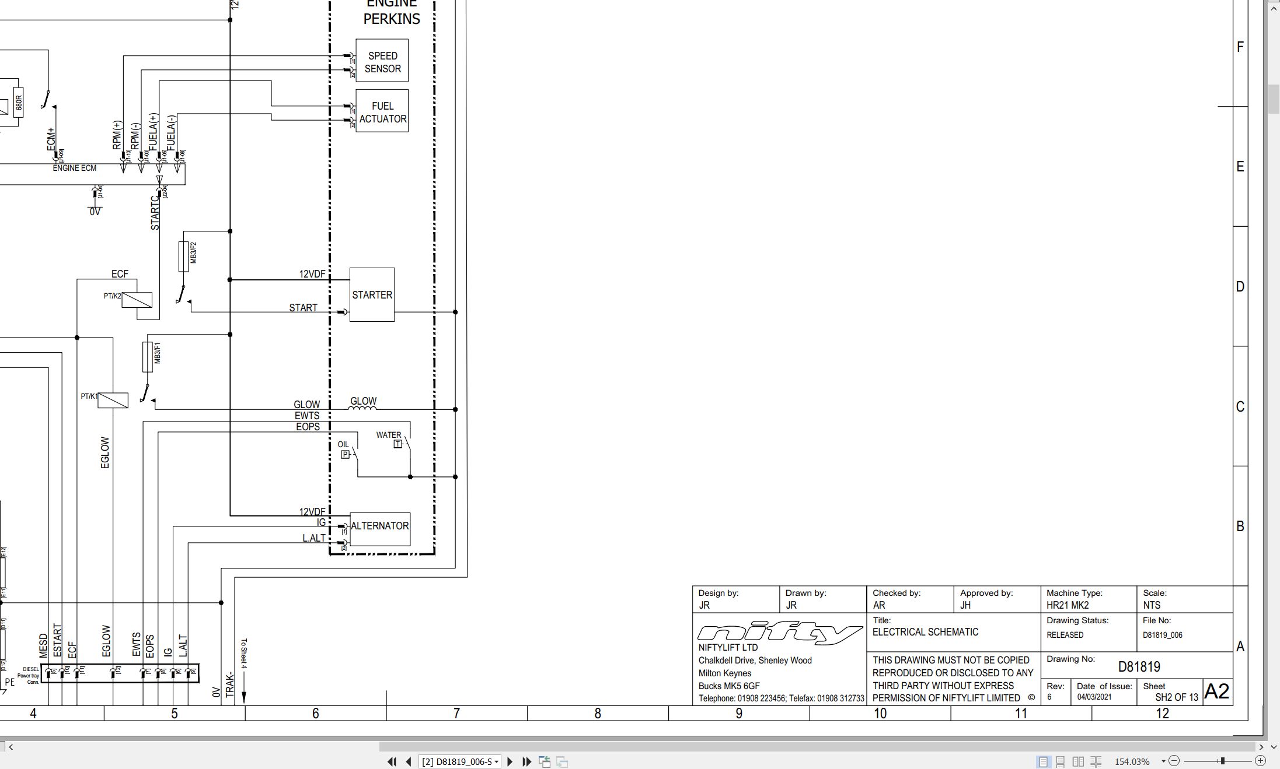Click the A2 paper size text
This screenshot has width=1280, height=769.
pyautogui.click(x=1217, y=691)
